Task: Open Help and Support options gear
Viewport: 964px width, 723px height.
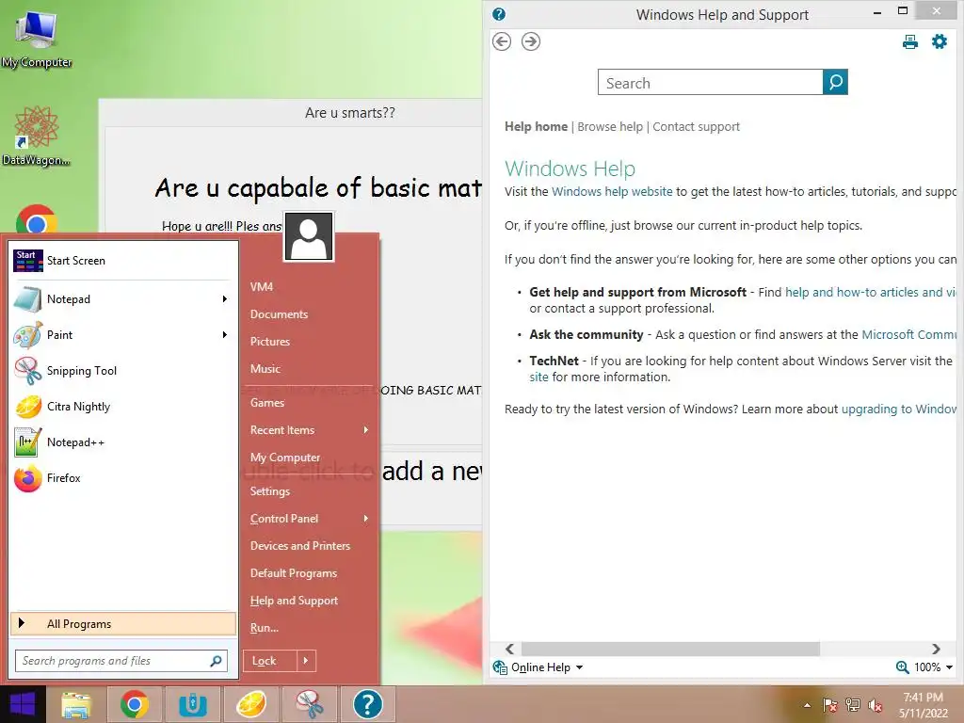Action: (940, 41)
